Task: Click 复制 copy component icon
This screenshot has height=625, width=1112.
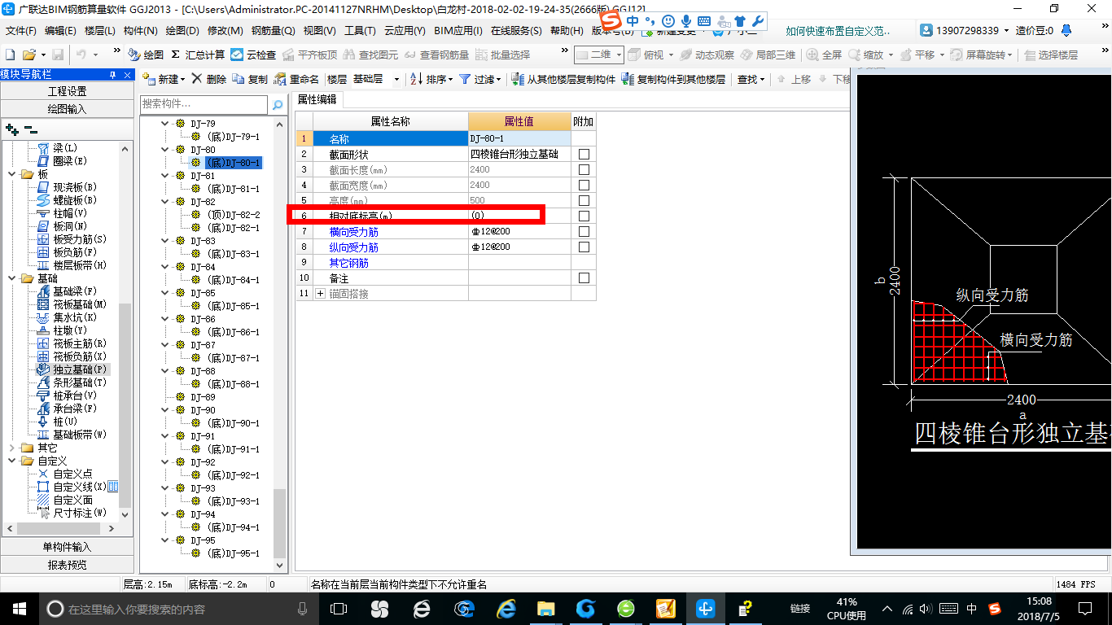Action: point(250,80)
